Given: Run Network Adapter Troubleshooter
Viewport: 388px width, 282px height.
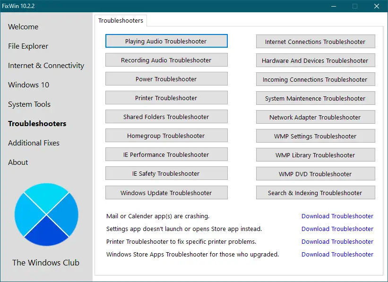Looking at the screenshot, I should tap(316, 117).
